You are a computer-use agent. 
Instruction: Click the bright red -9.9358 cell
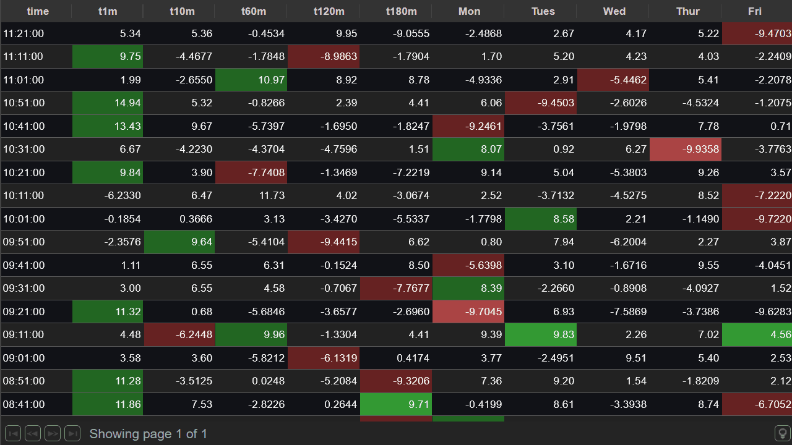[685, 150]
